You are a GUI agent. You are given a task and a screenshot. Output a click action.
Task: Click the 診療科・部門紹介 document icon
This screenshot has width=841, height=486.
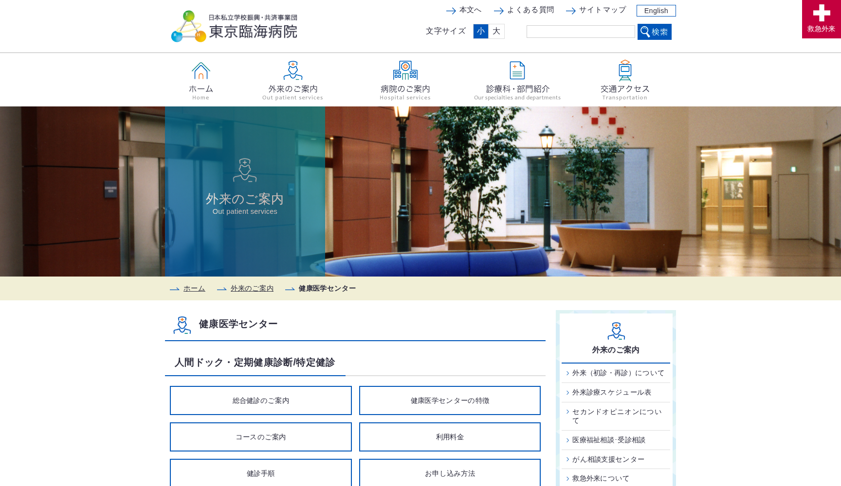pos(517,71)
